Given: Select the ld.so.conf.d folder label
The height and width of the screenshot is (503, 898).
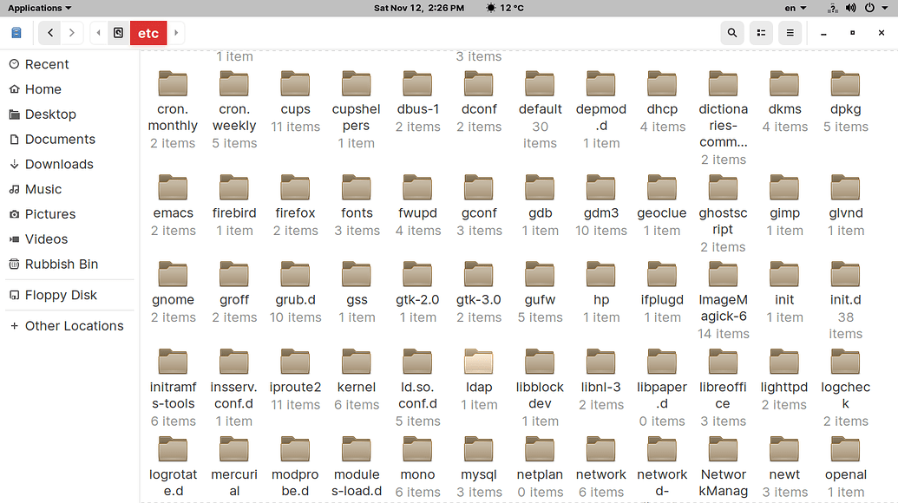Looking at the screenshot, I should pos(417,395).
